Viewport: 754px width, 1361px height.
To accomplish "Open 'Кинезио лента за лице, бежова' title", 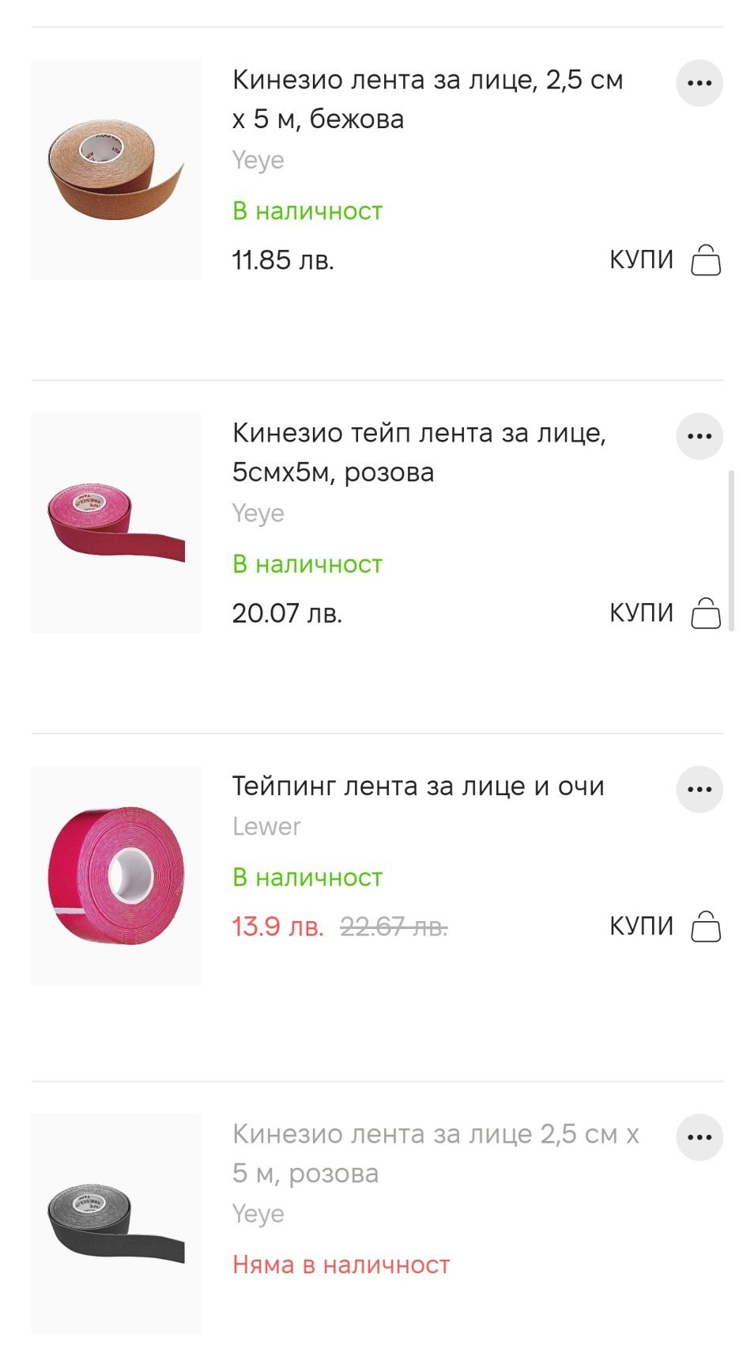I will (427, 99).
